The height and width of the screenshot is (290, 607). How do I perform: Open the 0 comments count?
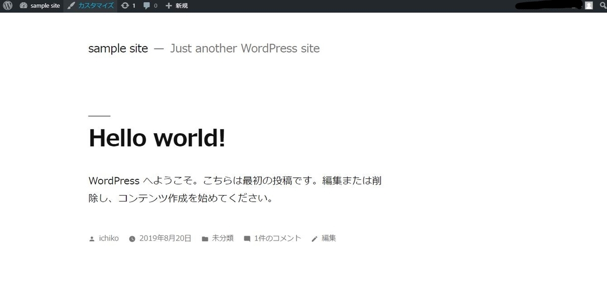[155, 6]
